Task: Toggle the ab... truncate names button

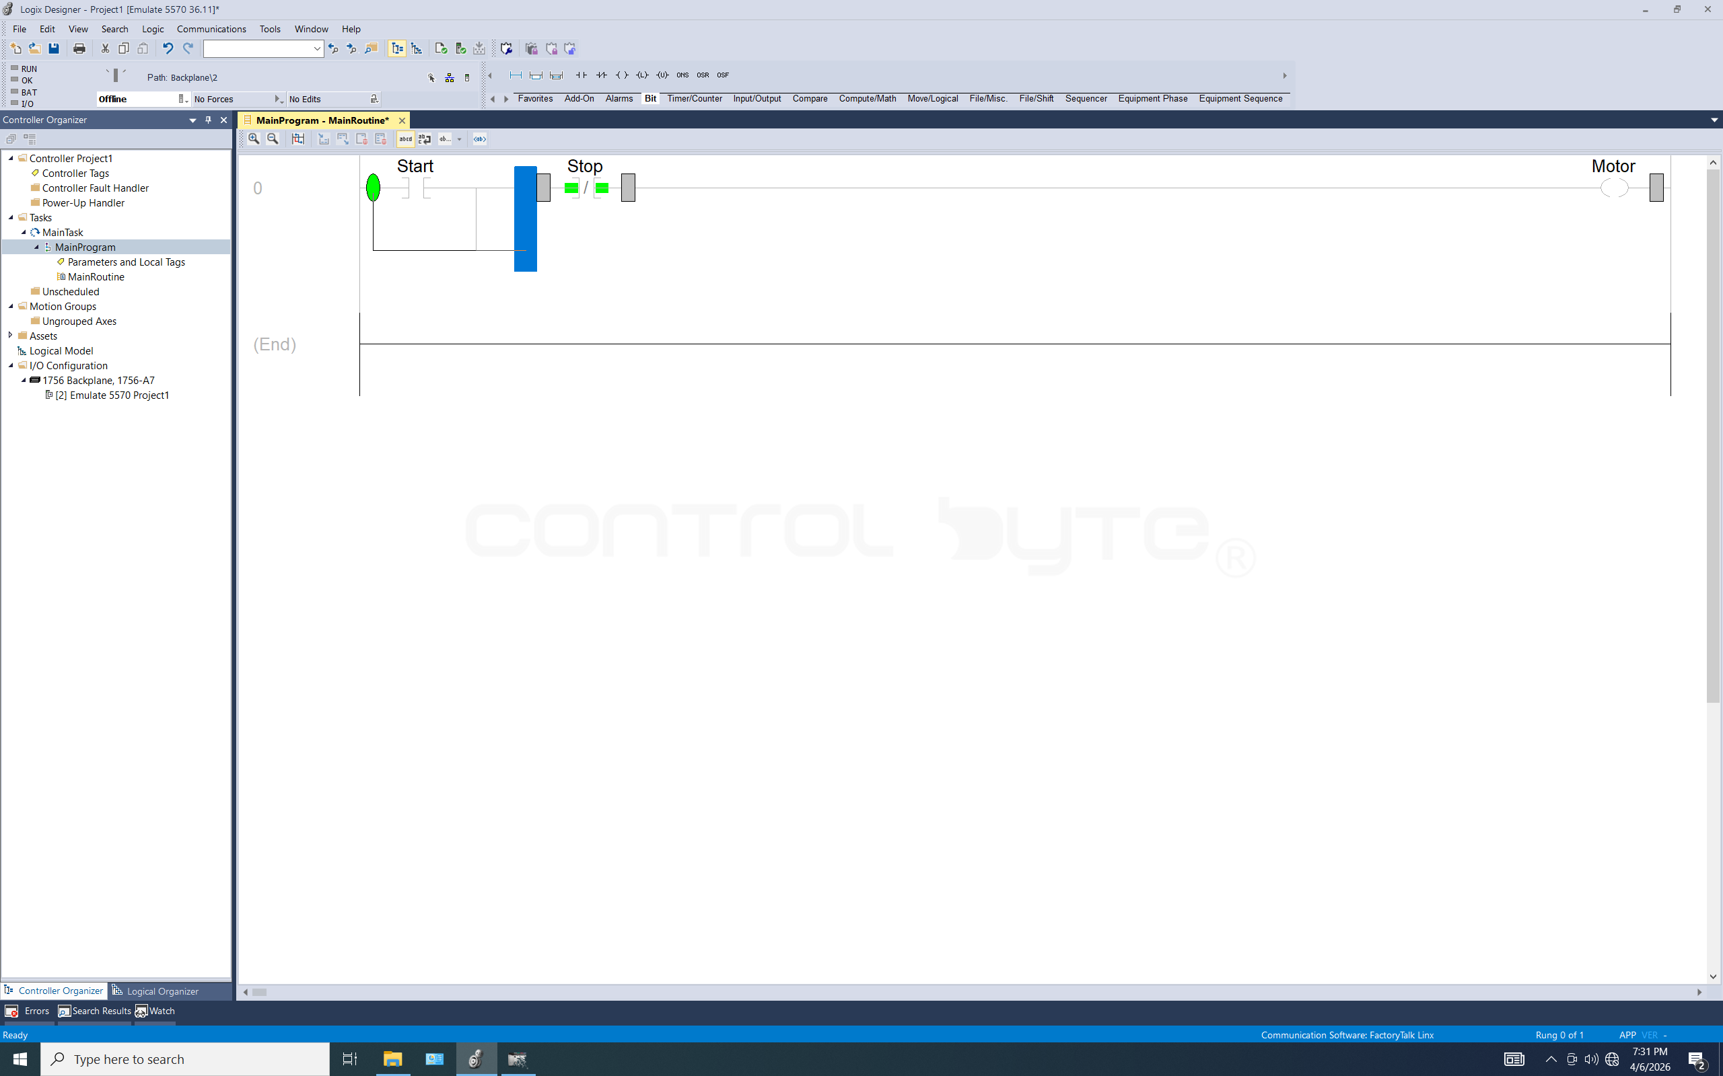Action: [445, 139]
